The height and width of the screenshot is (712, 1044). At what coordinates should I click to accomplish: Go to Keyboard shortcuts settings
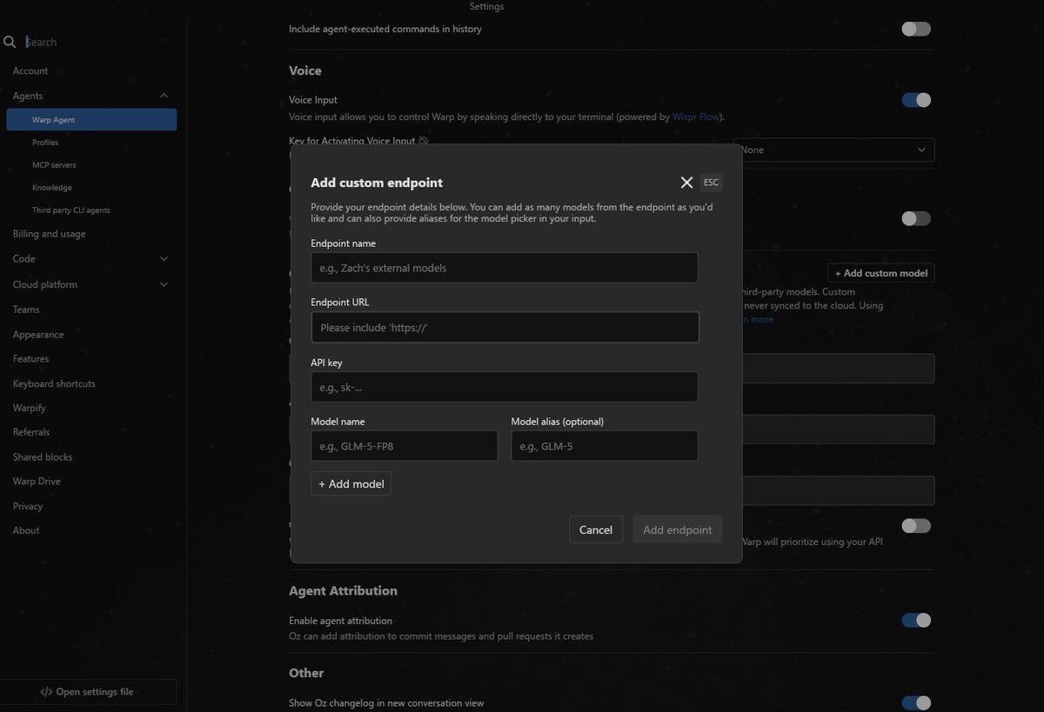click(x=54, y=383)
